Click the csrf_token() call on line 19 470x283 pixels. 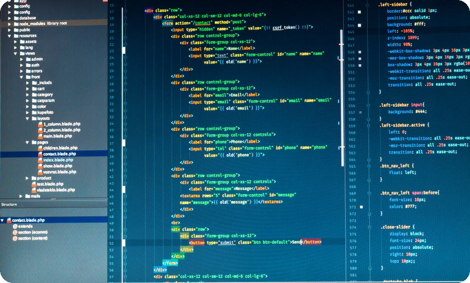pos(286,28)
